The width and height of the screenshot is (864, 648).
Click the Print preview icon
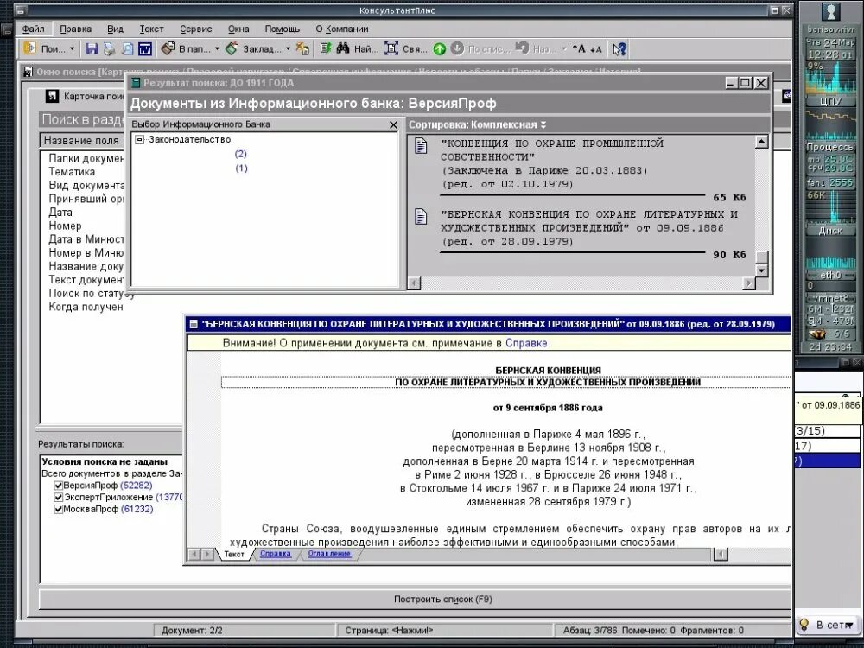(127, 49)
